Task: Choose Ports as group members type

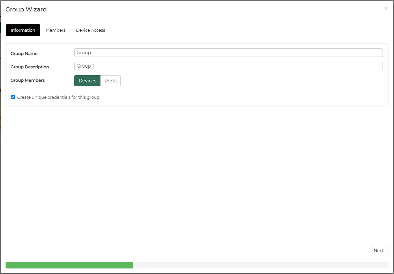Action: click(111, 81)
